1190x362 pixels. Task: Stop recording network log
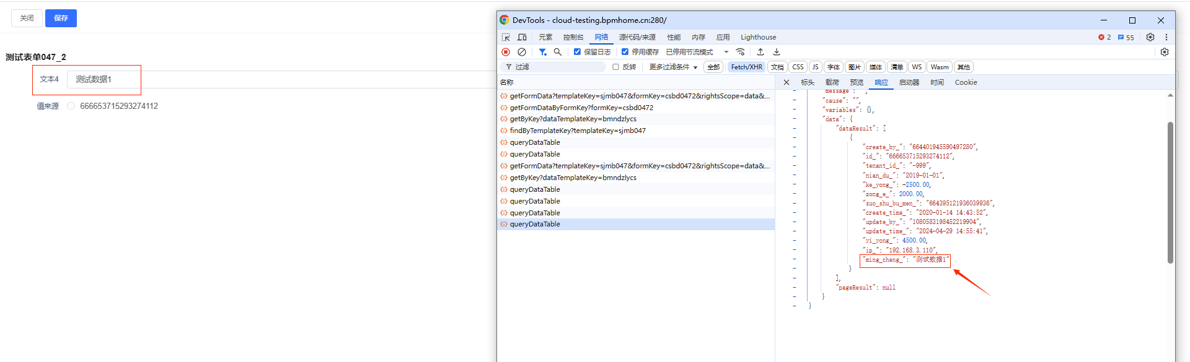click(x=506, y=52)
